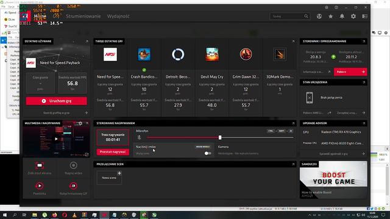Open VLC from the taskbar
This screenshot has width=390, height=219.
point(74,215)
